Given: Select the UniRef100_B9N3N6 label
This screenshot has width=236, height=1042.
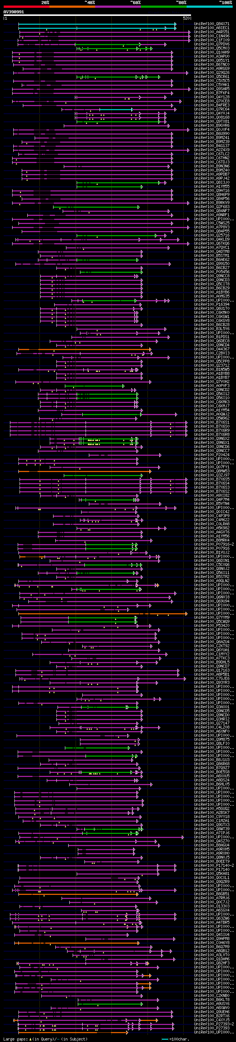Looking at the screenshot, I should click(x=211, y=166).
